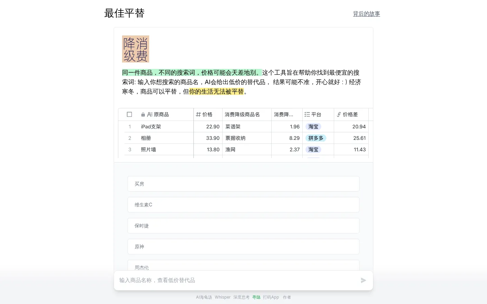Open the Whisper footer link
This screenshot has height=304, width=487.
pos(223,297)
